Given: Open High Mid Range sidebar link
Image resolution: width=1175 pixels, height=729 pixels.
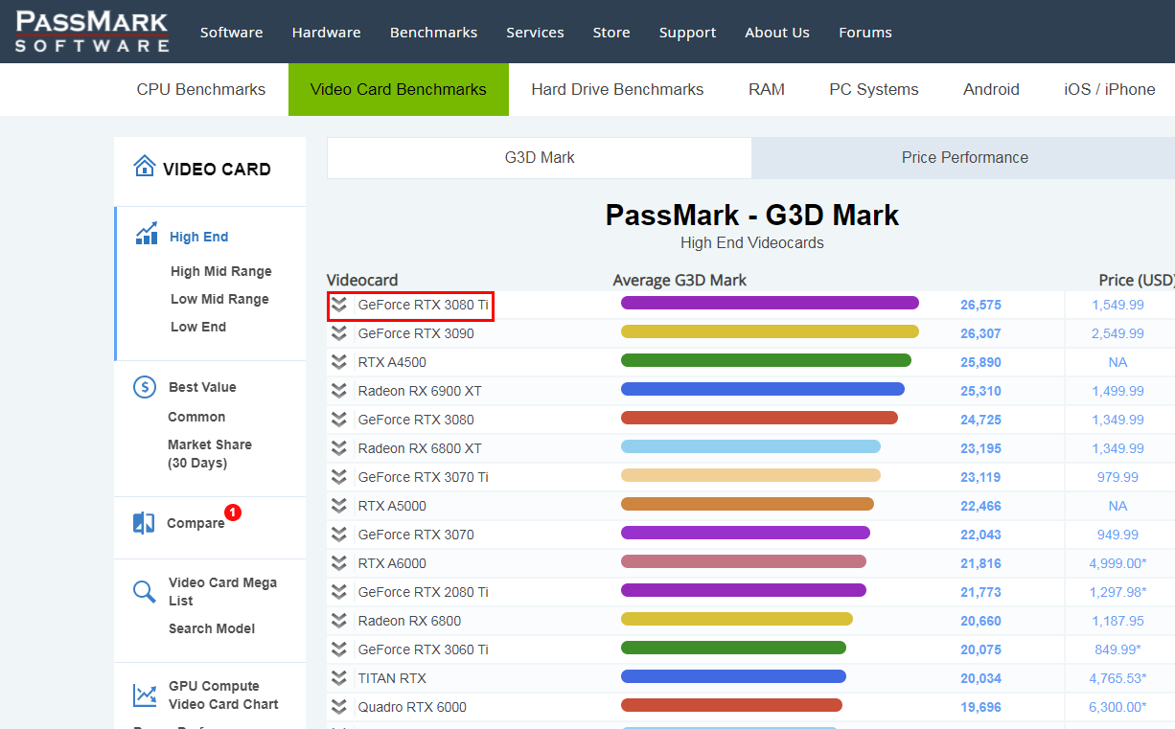Looking at the screenshot, I should click(221, 271).
